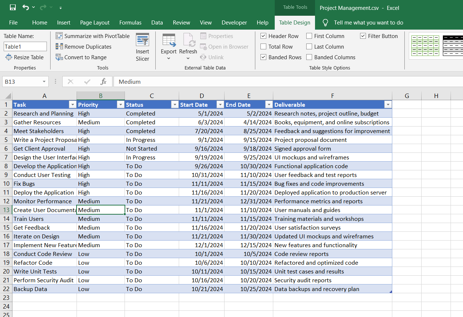Switch to the Developer tab
The height and width of the screenshot is (317, 463).
point(234,22)
